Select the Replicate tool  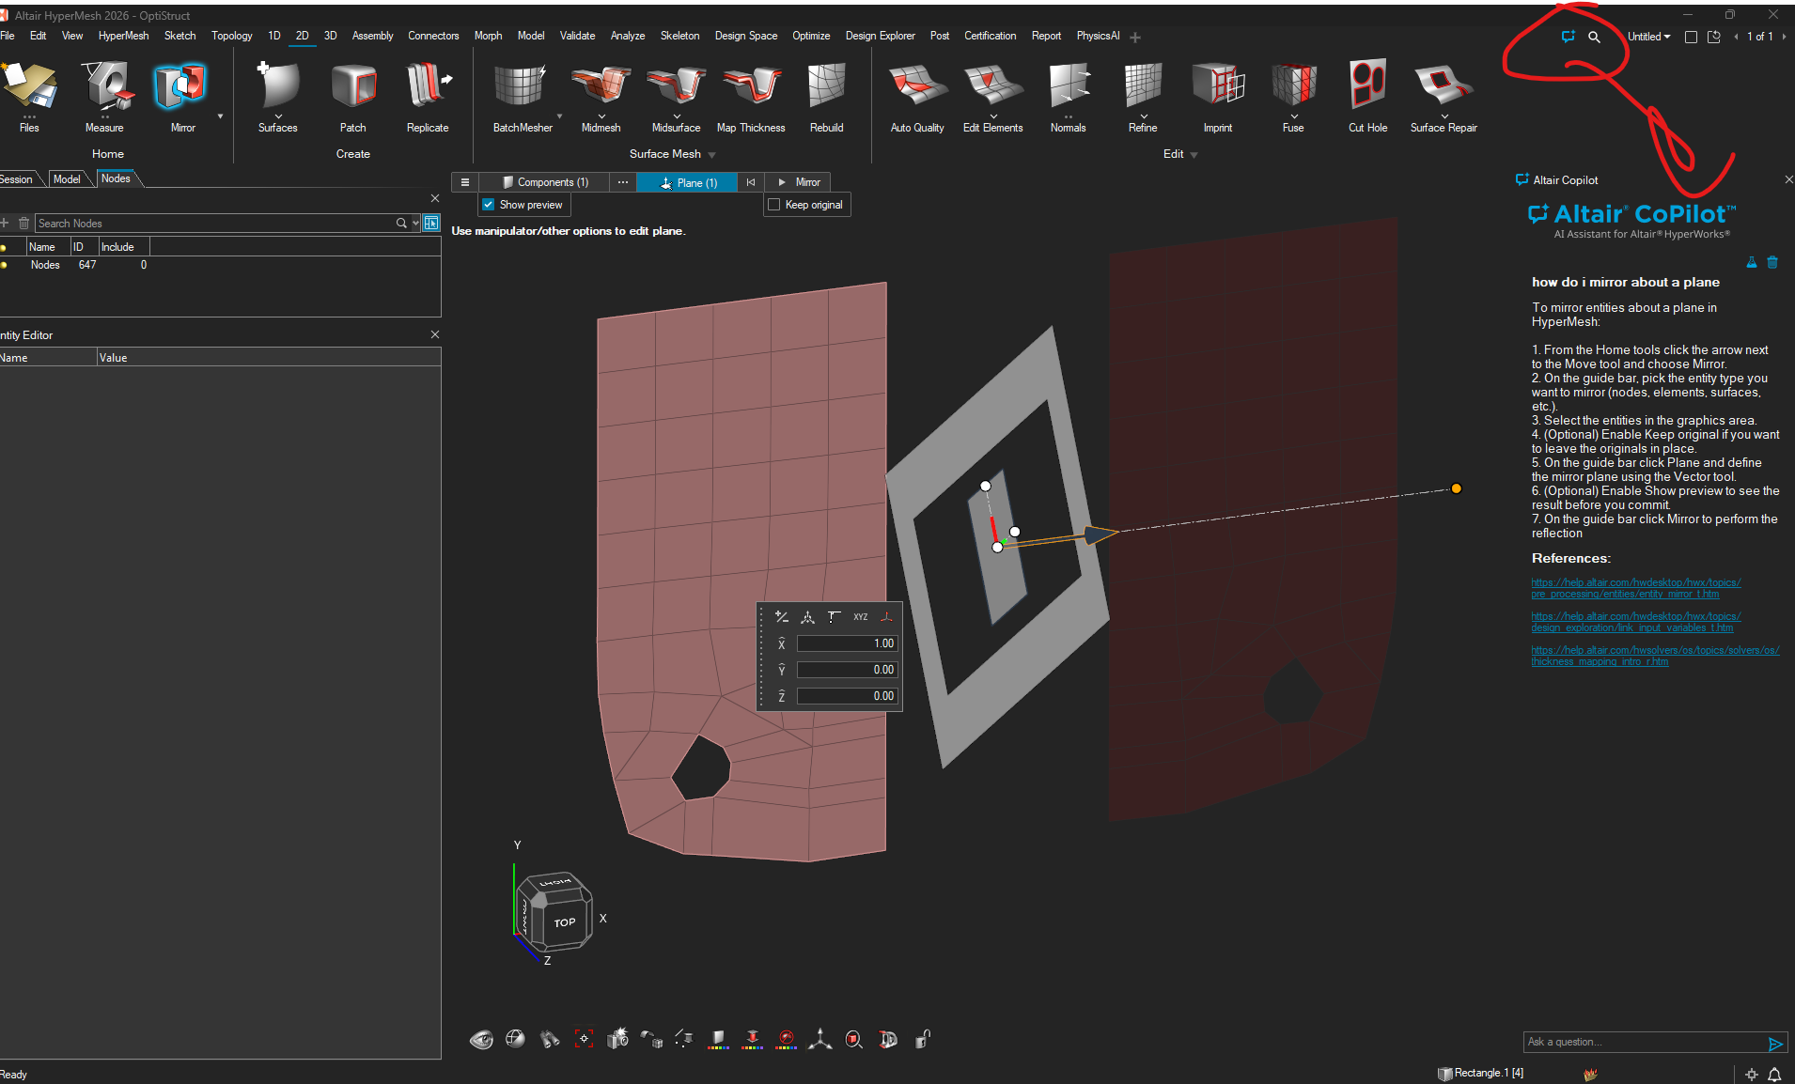(428, 98)
